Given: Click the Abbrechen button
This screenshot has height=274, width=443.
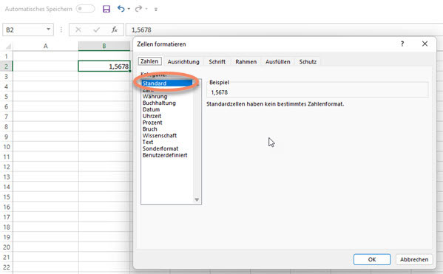Looking at the screenshot, I should [414, 259].
